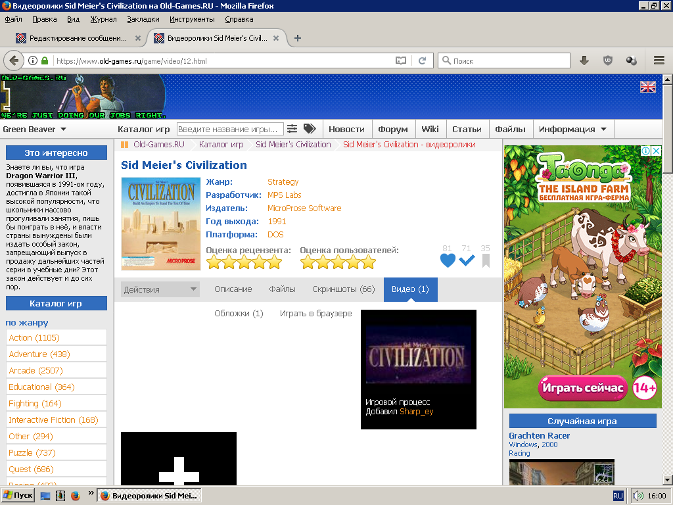673x505 pixels.
Task: Open the Закладки menu
Action: pyautogui.click(x=143, y=19)
